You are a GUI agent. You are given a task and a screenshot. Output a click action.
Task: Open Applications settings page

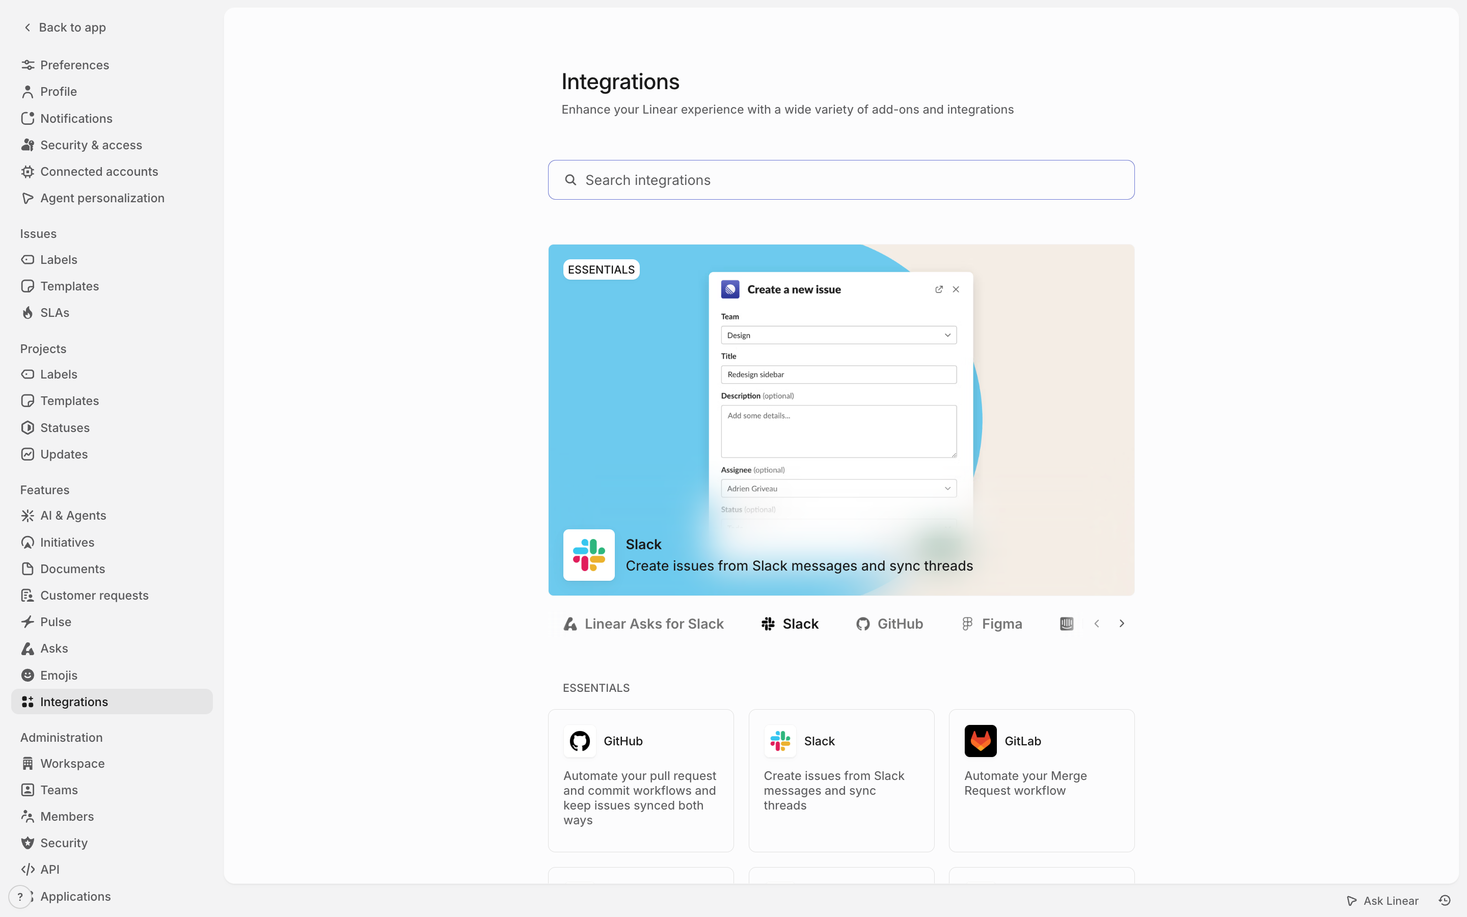tap(112, 897)
